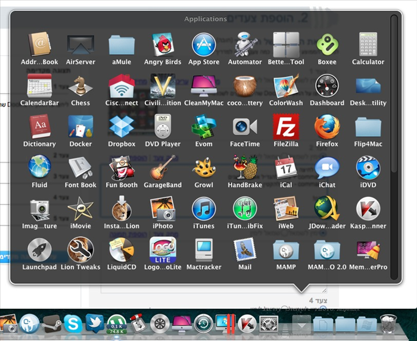The height and width of the screenshot is (341, 417).
Task: Launch ColorWash app
Action: [286, 86]
